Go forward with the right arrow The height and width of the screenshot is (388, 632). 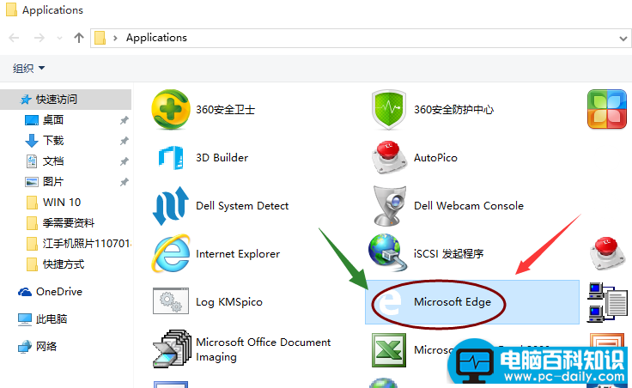coord(39,38)
